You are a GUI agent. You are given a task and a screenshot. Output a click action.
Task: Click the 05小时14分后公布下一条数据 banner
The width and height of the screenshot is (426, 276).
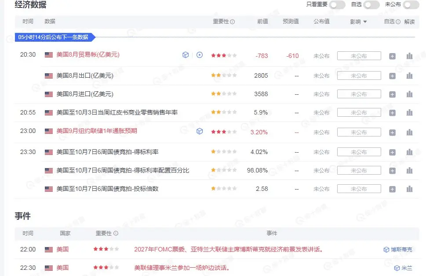click(x=55, y=37)
